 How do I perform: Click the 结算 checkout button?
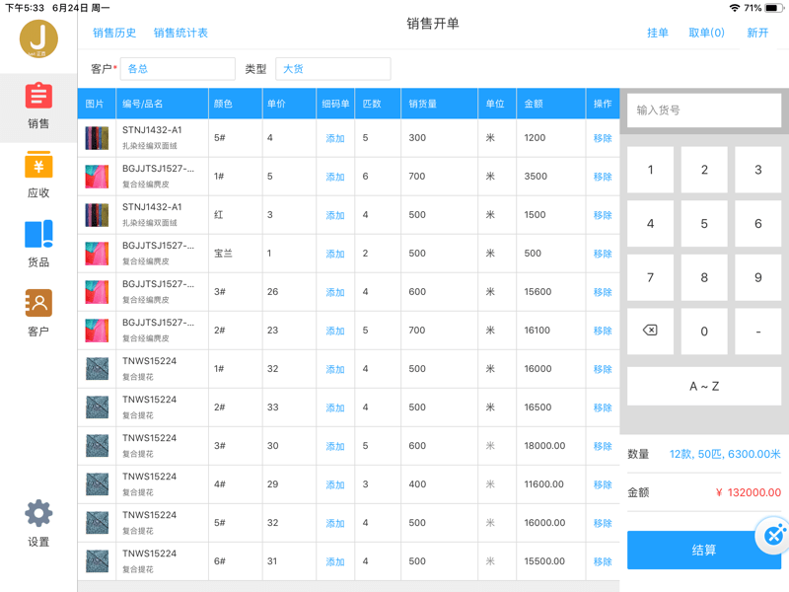(703, 550)
